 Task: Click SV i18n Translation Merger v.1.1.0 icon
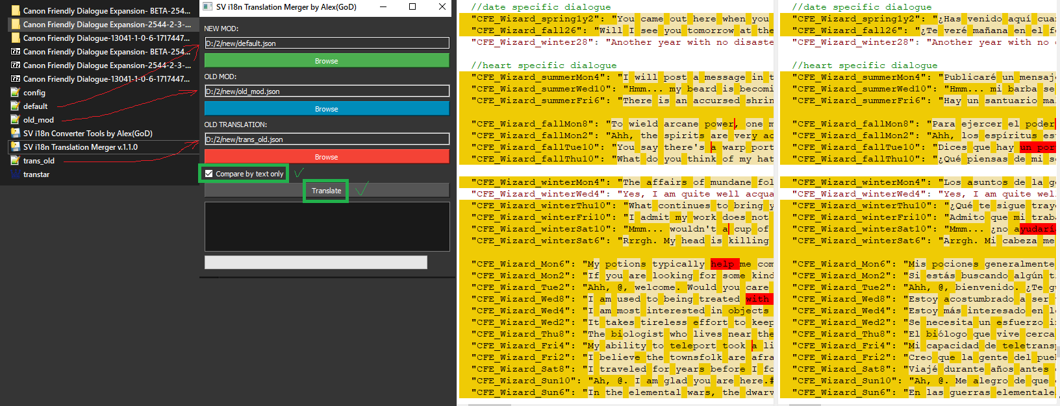16,147
